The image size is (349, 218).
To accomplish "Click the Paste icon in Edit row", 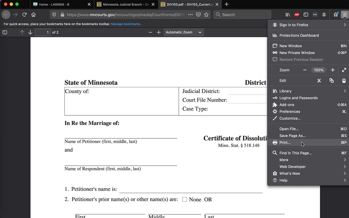I will click(x=344, y=81).
